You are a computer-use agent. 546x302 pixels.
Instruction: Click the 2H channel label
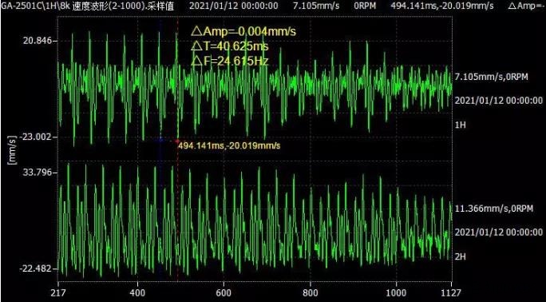coord(461,256)
